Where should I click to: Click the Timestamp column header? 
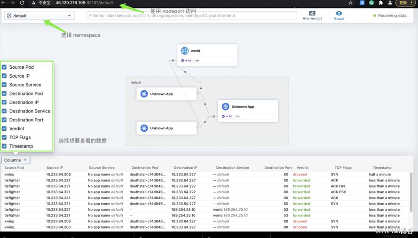(382, 167)
